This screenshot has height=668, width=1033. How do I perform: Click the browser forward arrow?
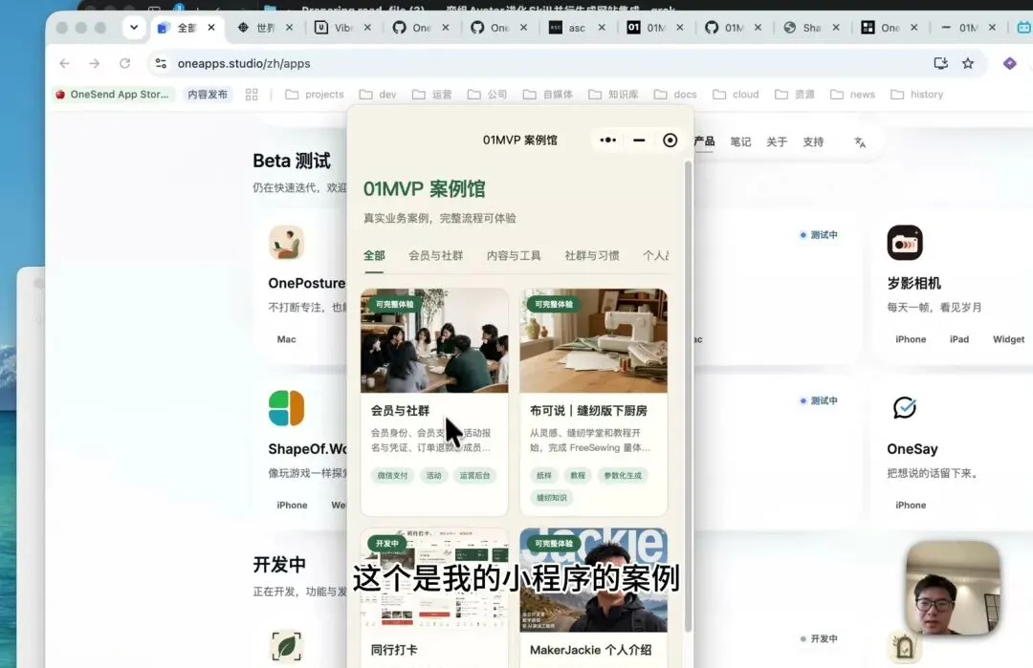tap(94, 63)
